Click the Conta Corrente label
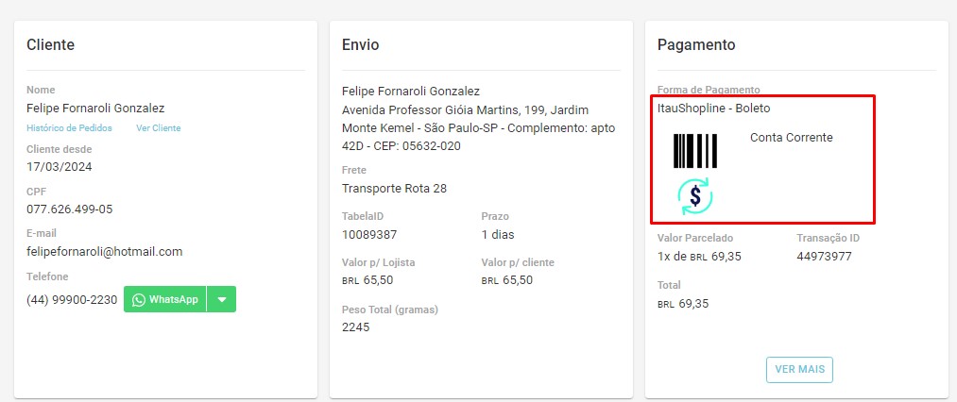 [x=792, y=138]
